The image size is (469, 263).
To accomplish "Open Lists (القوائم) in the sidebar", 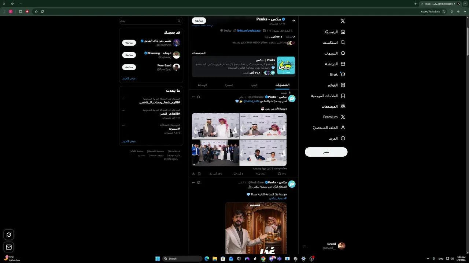I will click(336, 85).
